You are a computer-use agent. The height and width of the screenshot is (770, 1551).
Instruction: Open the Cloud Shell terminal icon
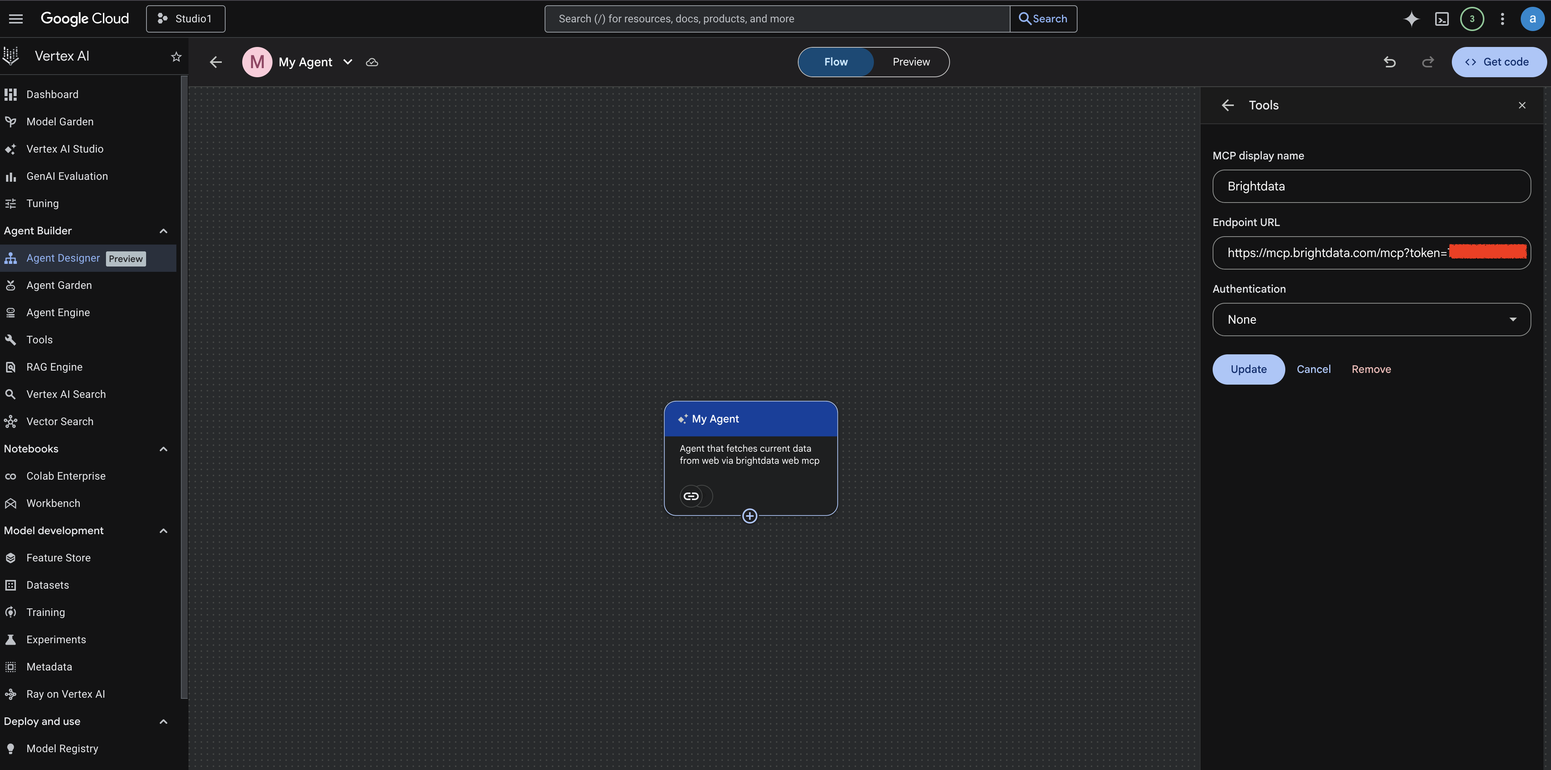pos(1441,19)
